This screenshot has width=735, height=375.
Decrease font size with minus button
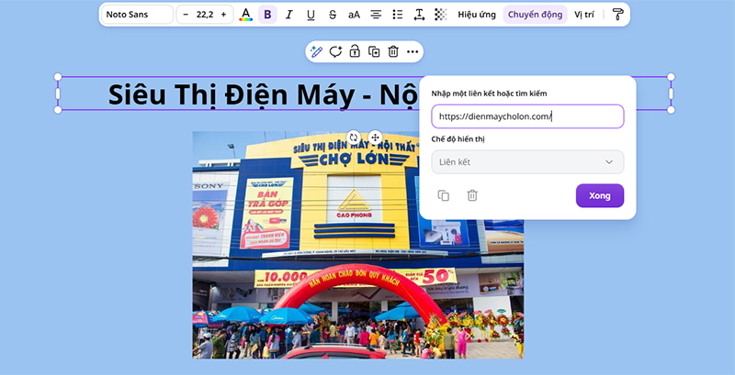[186, 15]
